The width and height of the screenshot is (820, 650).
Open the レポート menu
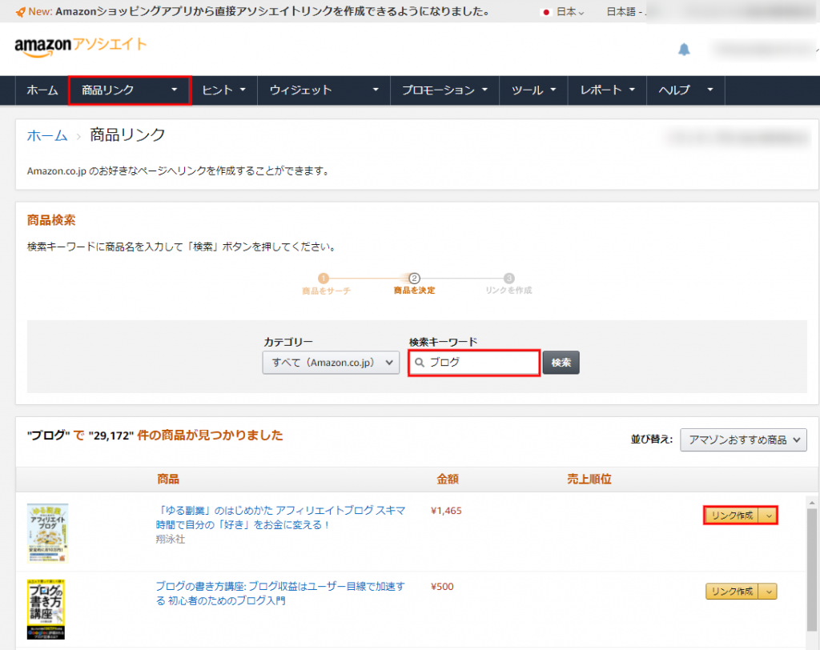click(x=607, y=90)
